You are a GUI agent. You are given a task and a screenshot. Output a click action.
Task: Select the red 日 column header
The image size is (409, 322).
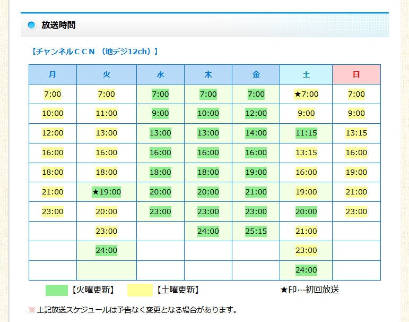[x=356, y=74]
